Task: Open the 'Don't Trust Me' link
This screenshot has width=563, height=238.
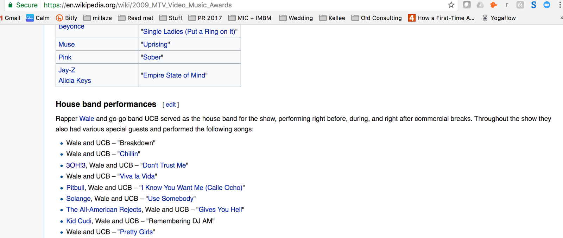Action: (164, 165)
